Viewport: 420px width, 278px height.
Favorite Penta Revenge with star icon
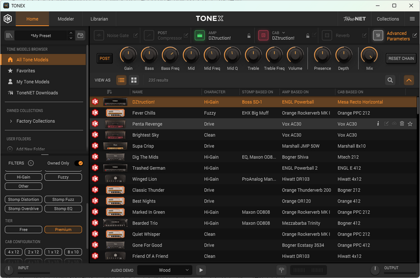coord(410,124)
